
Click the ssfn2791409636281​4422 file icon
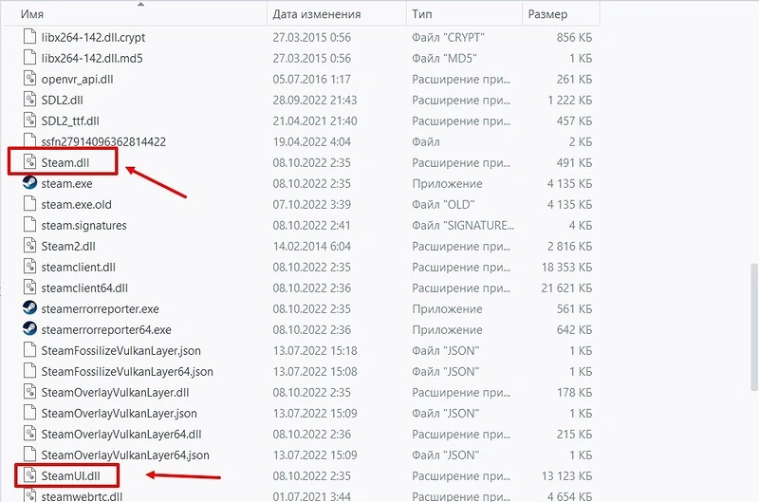(x=29, y=140)
